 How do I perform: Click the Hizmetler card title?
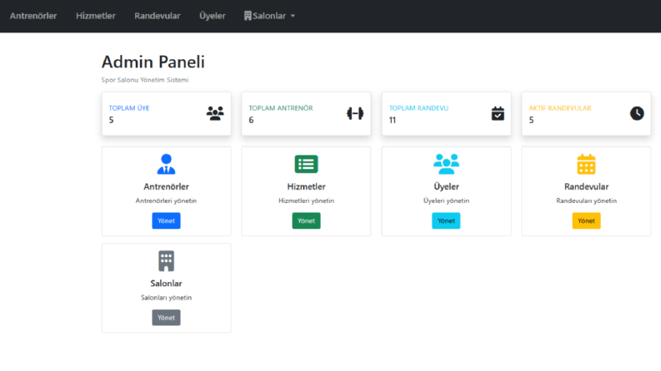(x=307, y=187)
